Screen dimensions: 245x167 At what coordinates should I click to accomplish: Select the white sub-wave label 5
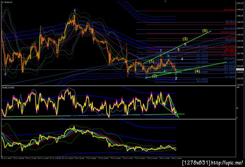(x=185, y=44)
